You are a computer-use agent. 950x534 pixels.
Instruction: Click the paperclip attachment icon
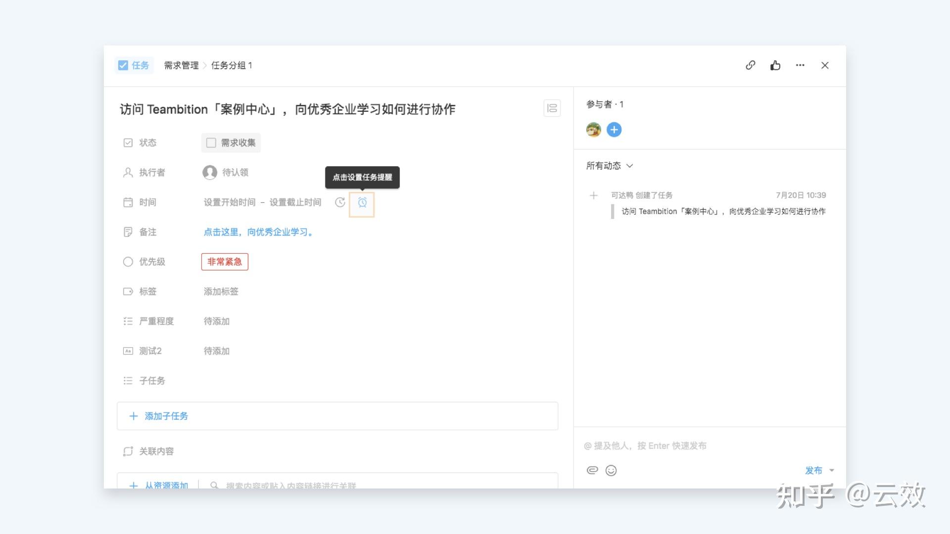[592, 470]
